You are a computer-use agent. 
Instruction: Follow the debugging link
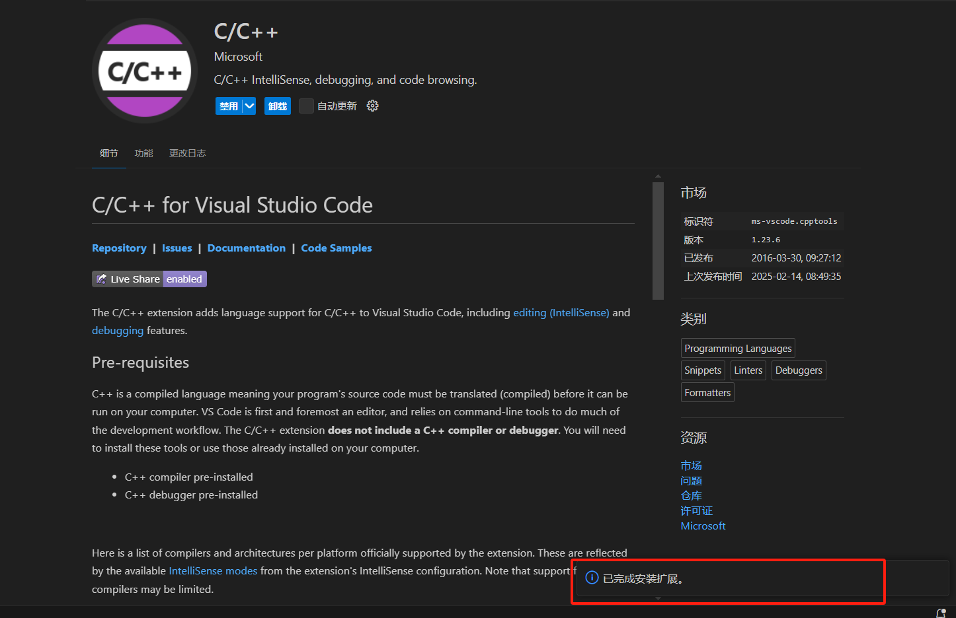pos(118,331)
